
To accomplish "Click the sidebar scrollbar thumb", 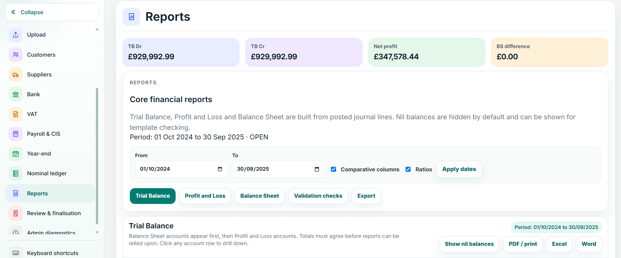I will [97, 156].
